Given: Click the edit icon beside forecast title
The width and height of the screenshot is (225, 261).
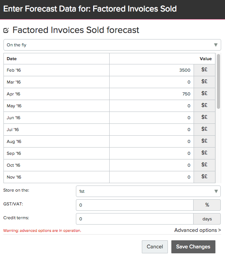Looking at the screenshot, I should (x=6, y=30).
